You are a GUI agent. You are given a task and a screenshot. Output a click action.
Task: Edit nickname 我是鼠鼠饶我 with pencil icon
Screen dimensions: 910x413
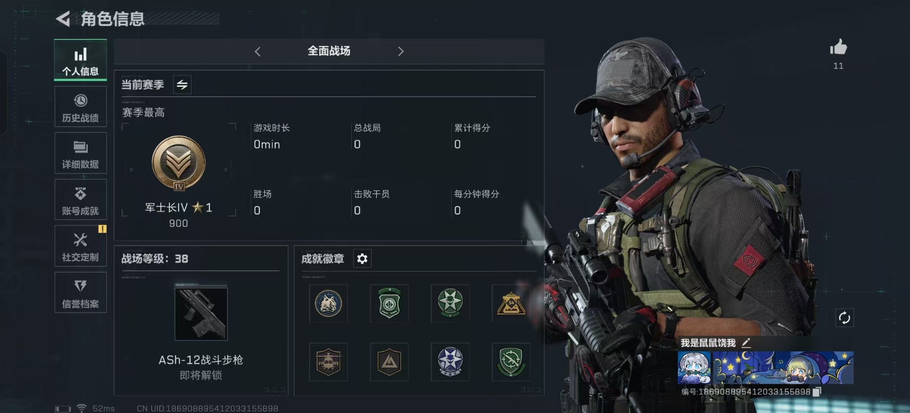[746, 342]
